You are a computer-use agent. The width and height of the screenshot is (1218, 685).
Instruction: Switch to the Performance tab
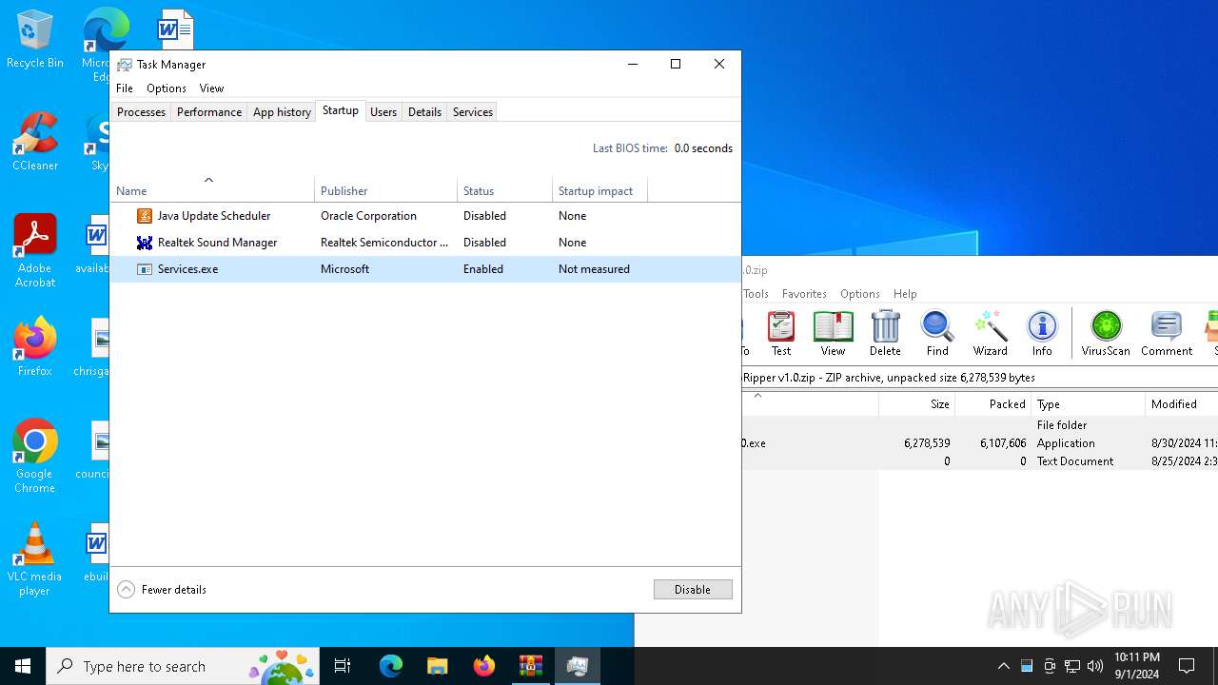click(x=209, y=112)
